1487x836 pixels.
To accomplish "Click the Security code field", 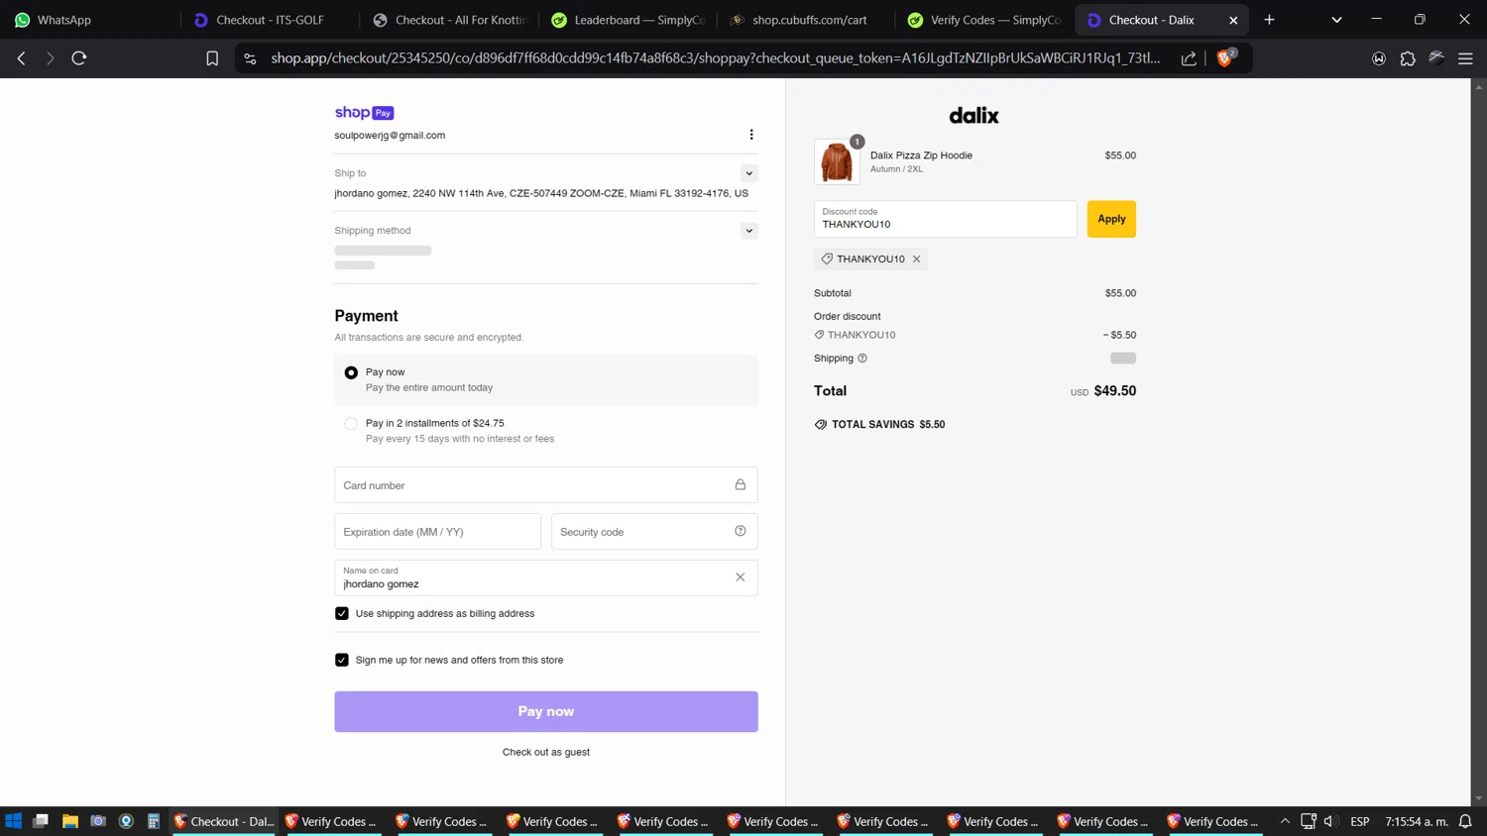I will (x=654, y=532).
